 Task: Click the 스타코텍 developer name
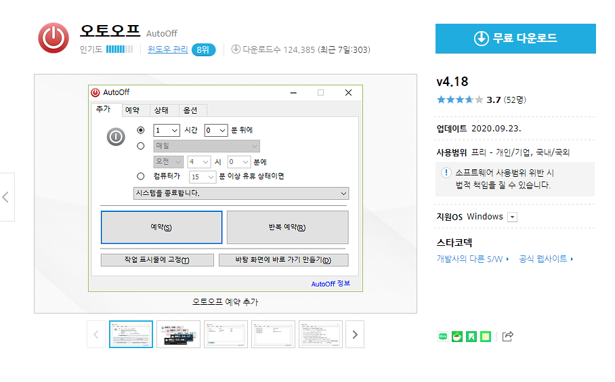click(454, 242)
